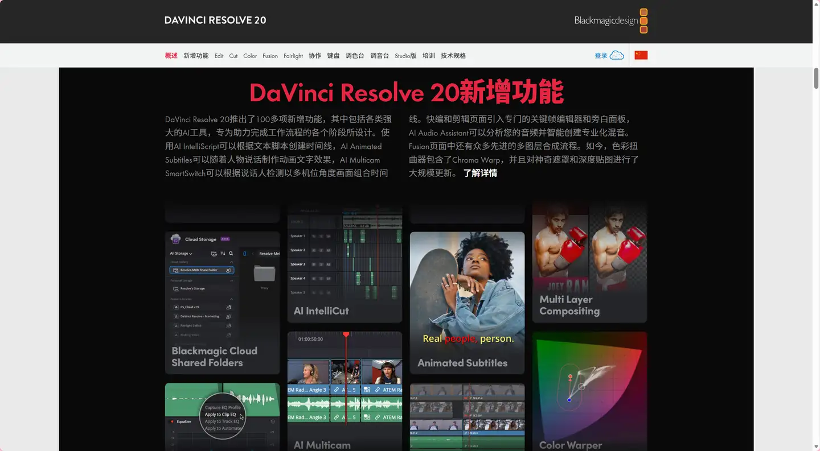Open the Blackmagic Cloud Shared Folders card

[222, 303]
